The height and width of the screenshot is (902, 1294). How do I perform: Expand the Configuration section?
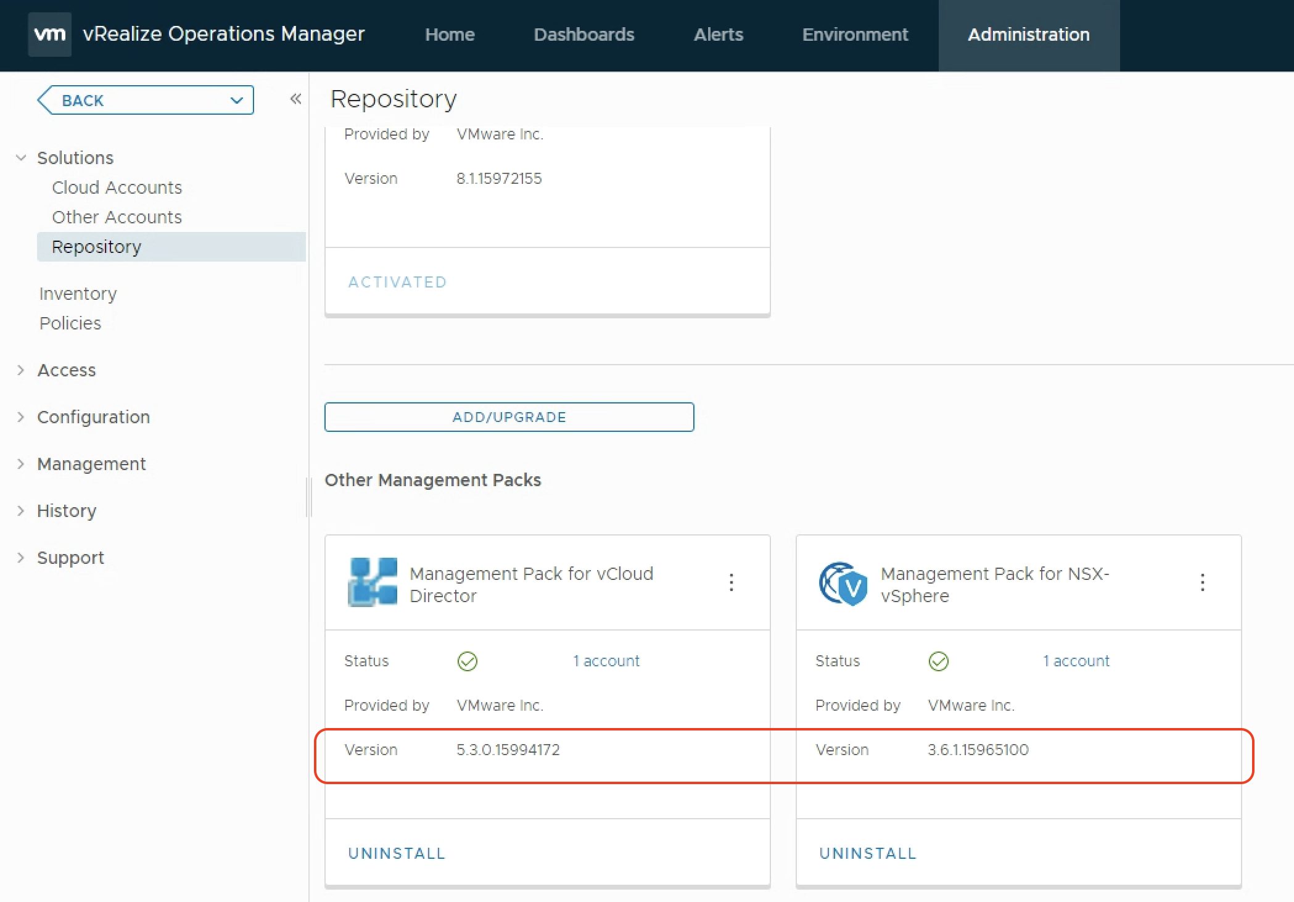21,417
